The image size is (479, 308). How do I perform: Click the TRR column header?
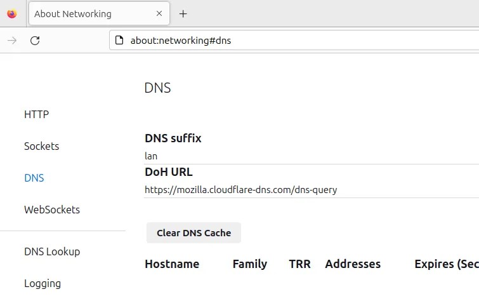click(299, 264)
